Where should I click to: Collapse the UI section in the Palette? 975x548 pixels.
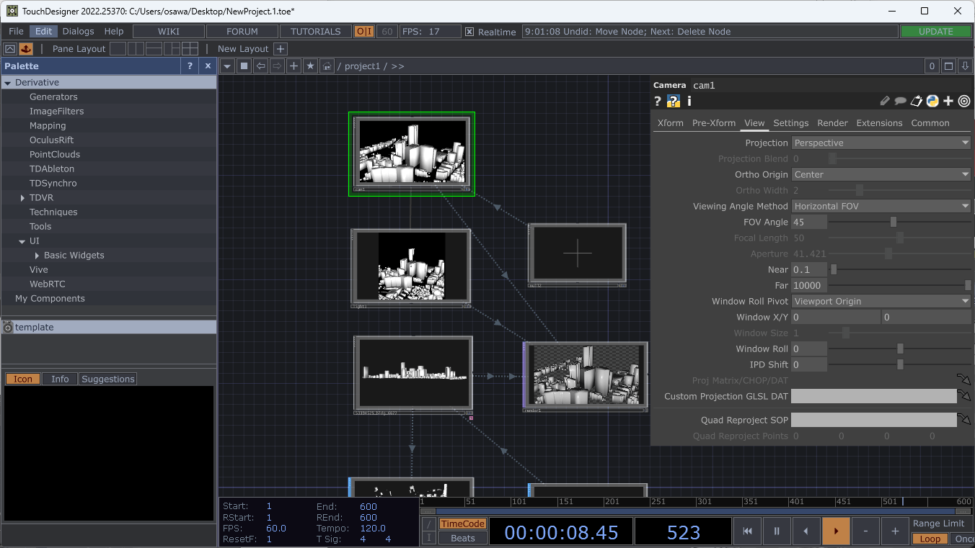pyautogui.click(x=22, y=241)
